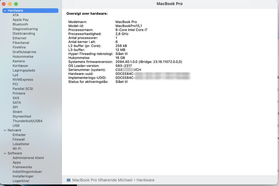Click the '256 kB' L2-buffer value
Screen dimensions: 279x186
[121, 46]
